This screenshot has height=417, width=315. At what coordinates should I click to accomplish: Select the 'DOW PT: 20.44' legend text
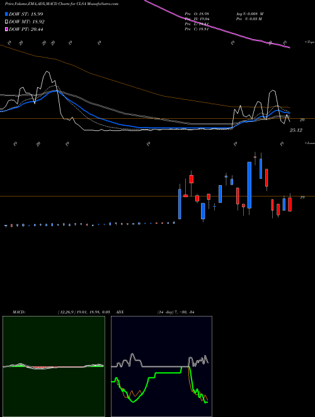point(26,29)
